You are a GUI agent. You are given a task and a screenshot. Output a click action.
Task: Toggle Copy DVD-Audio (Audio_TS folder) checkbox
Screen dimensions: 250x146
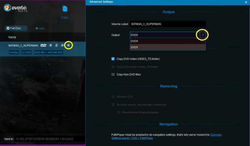click(x=113, y=67)
